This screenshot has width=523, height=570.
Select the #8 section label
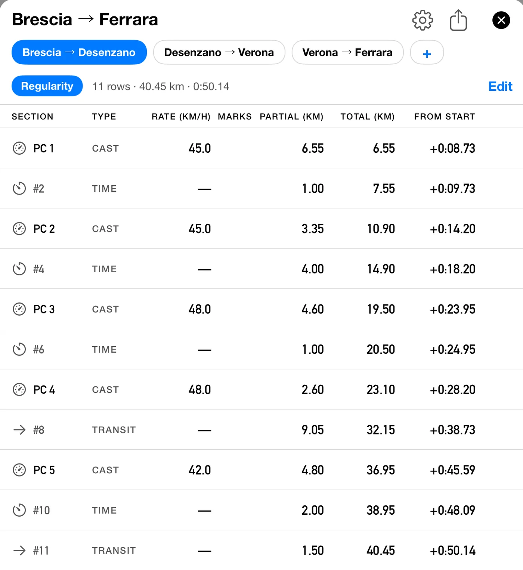[x=39, y=430]
